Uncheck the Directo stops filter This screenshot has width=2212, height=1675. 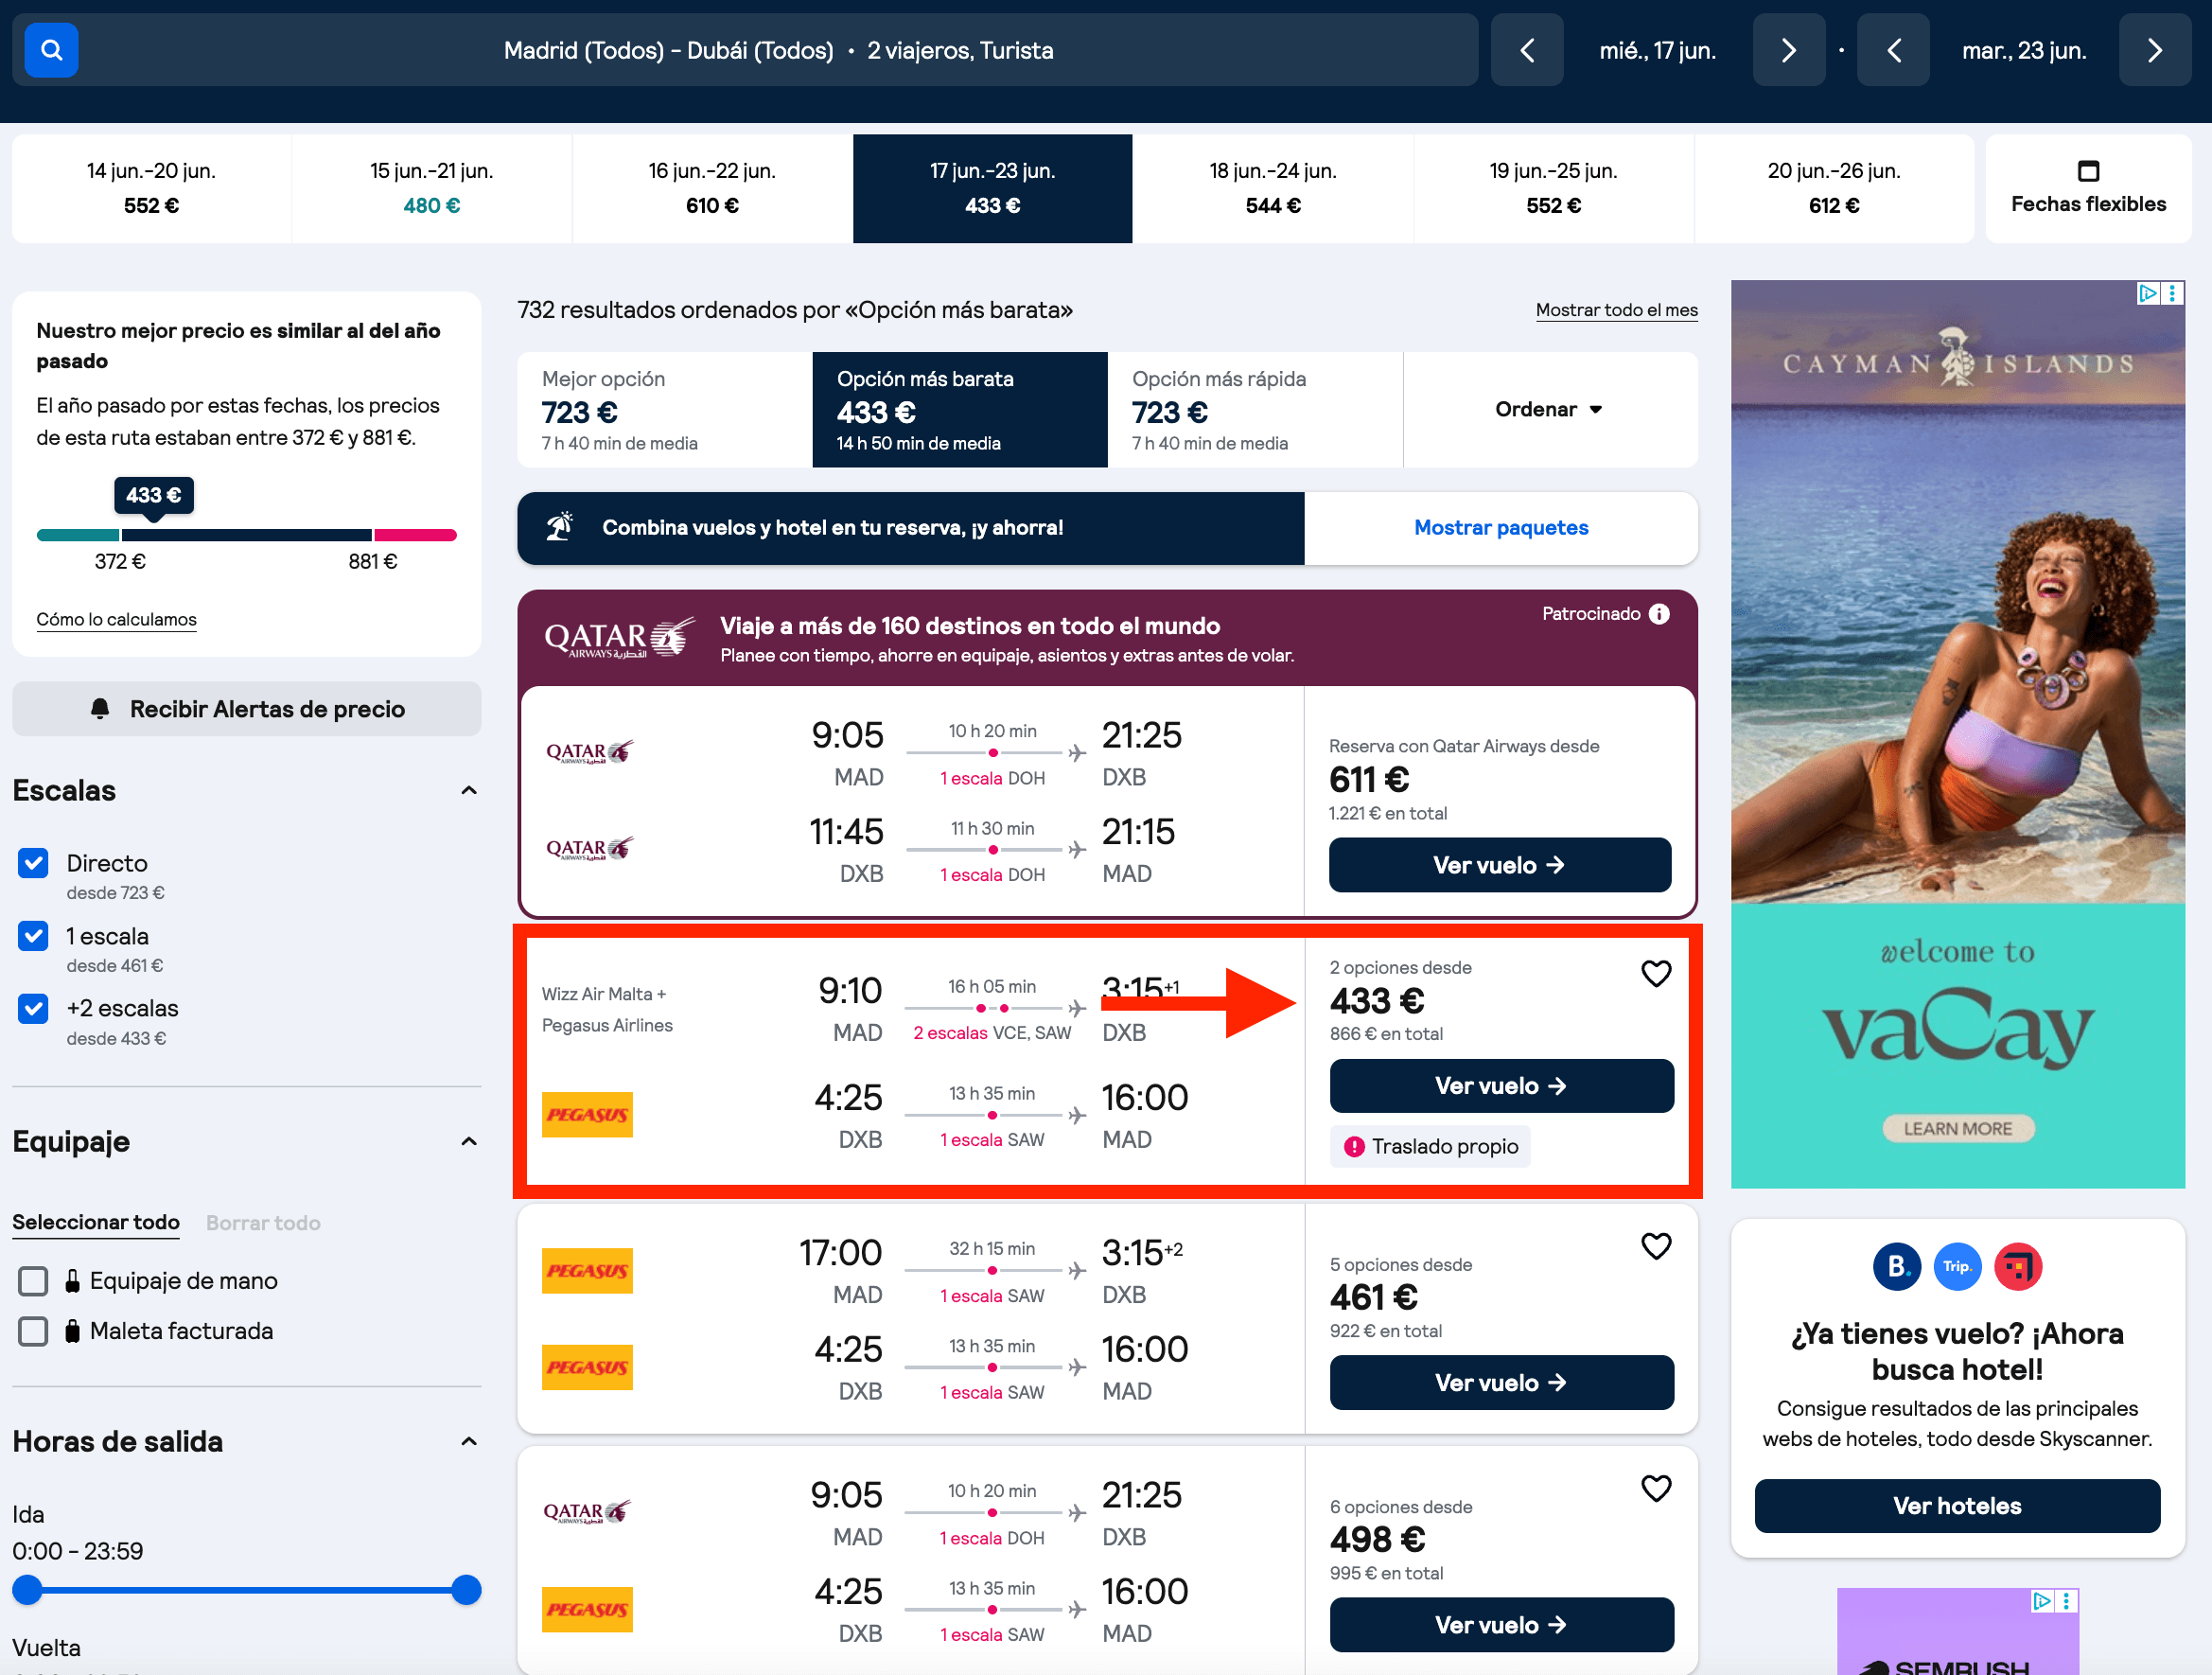pos(33,863)
